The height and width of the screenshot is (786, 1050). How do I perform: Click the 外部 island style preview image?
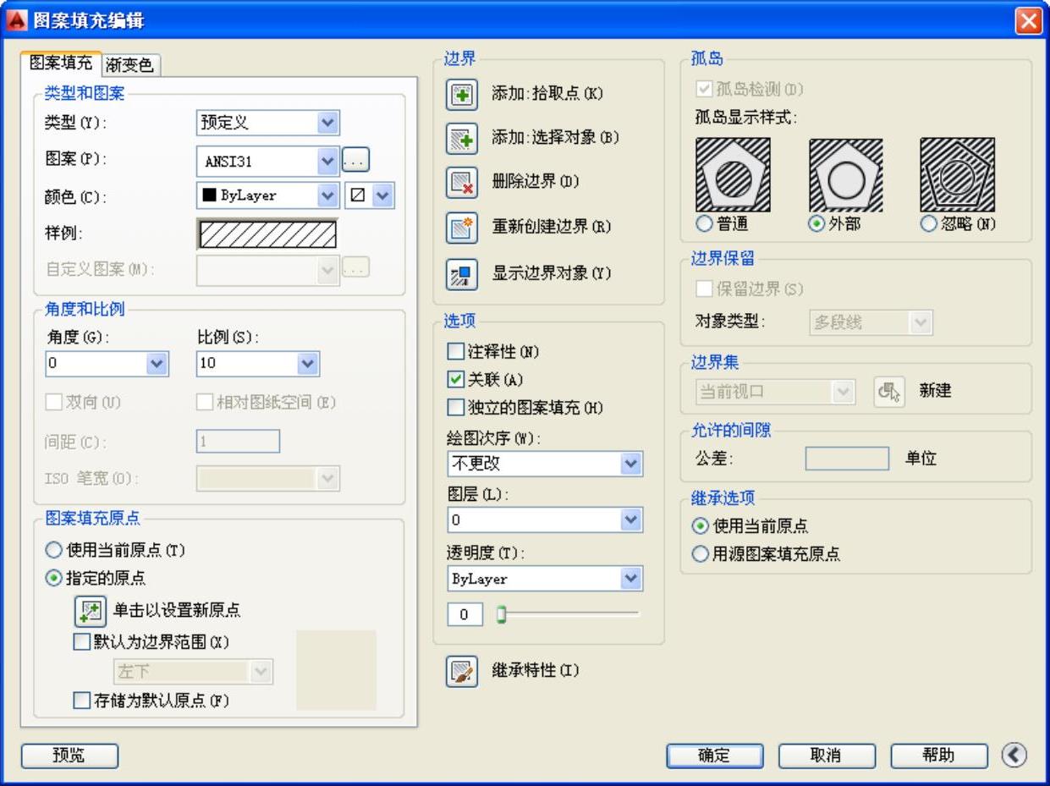(846, 175)
